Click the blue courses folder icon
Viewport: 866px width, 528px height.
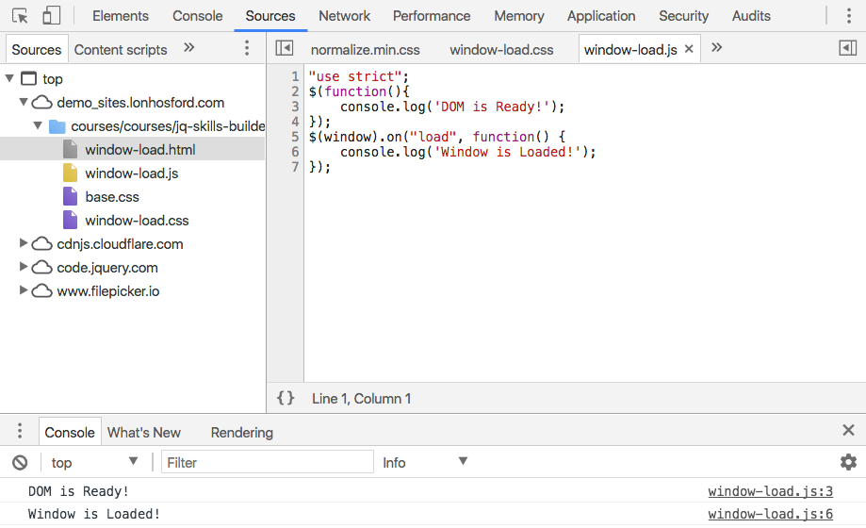(57, 126)
